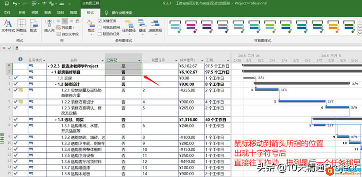The height and width of the screenshot is (177, 362).
Task: Collapse the 1.2 装修设计 summary task
Action: 56,85
